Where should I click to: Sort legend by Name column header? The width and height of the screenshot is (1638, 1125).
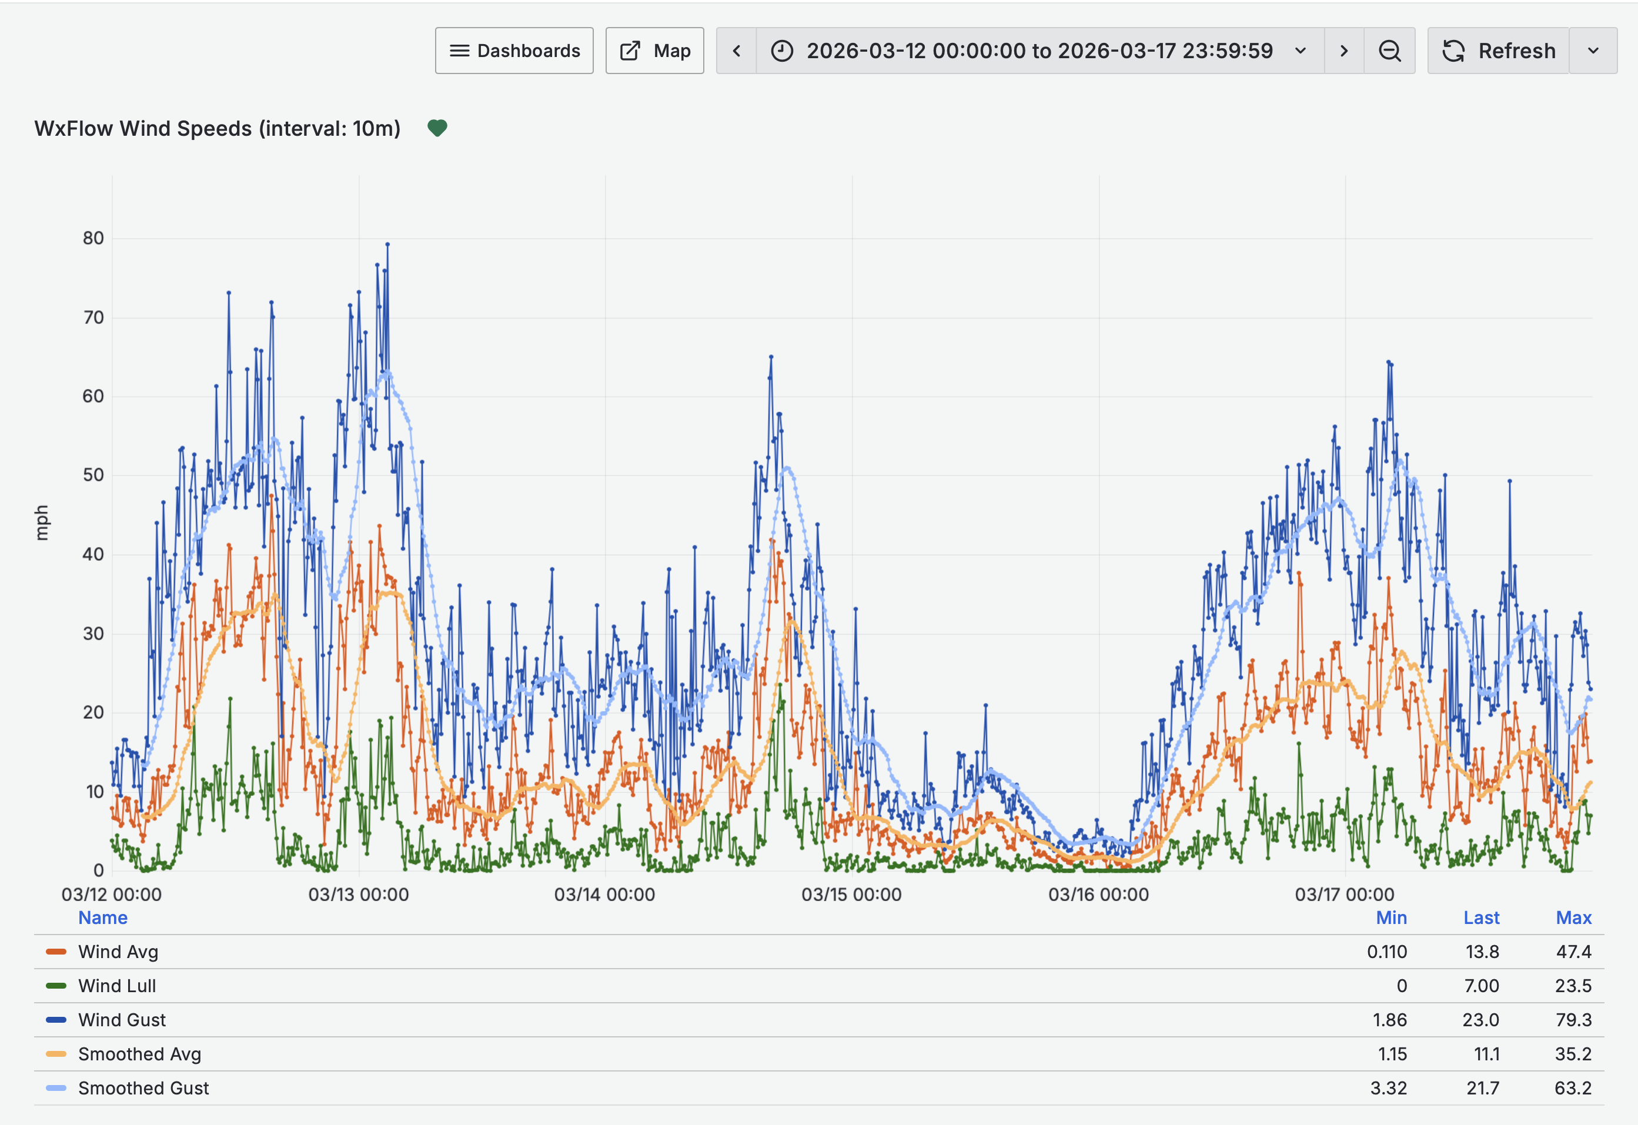pos(103,917)
